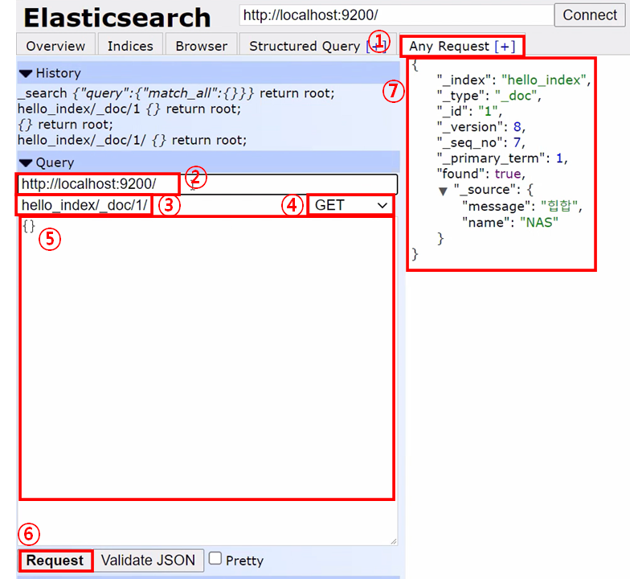The width and height of the screenshot is (630, 579).
Task: Click the _seq_no value 7
Action: [x=517, y=143]
